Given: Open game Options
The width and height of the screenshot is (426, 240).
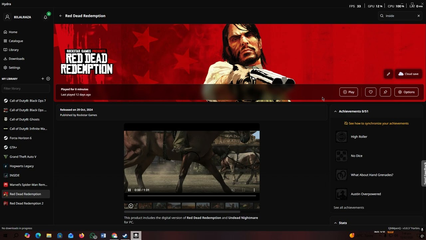Looking at the screenshot, I should point(406,92).
